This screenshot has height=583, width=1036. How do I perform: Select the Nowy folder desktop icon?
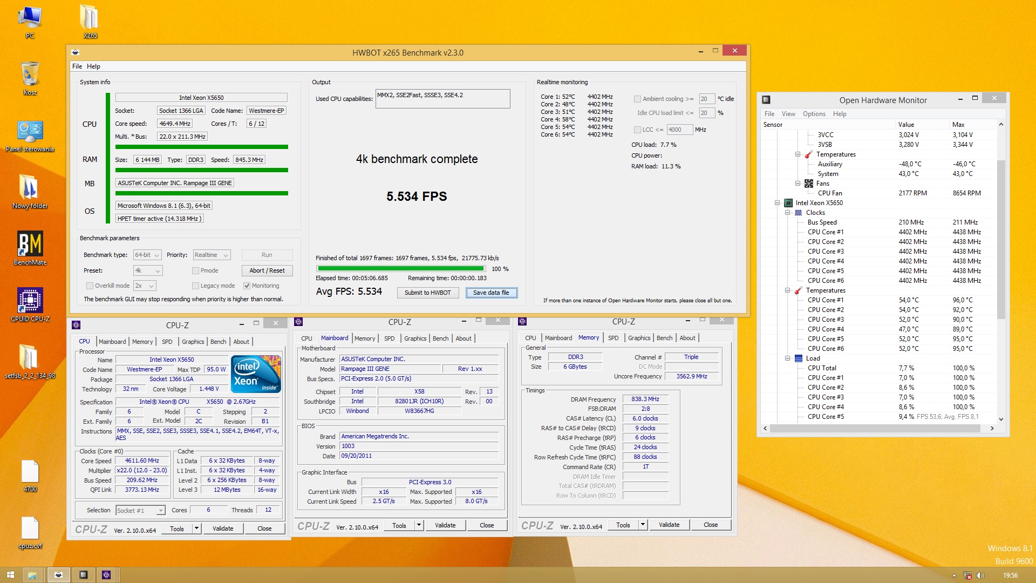coord(30,192)
